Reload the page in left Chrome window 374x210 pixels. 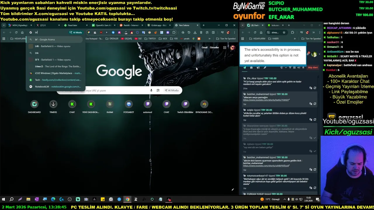tap(16, 32)
